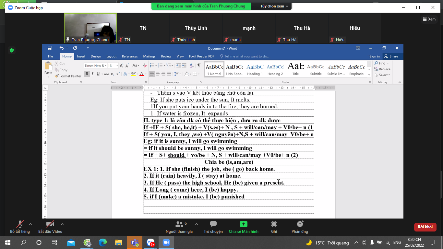
Task: Open the font size dropdown
Action: pos(117,65)
